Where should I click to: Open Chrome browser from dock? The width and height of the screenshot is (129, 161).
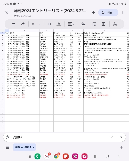(57, 156)
